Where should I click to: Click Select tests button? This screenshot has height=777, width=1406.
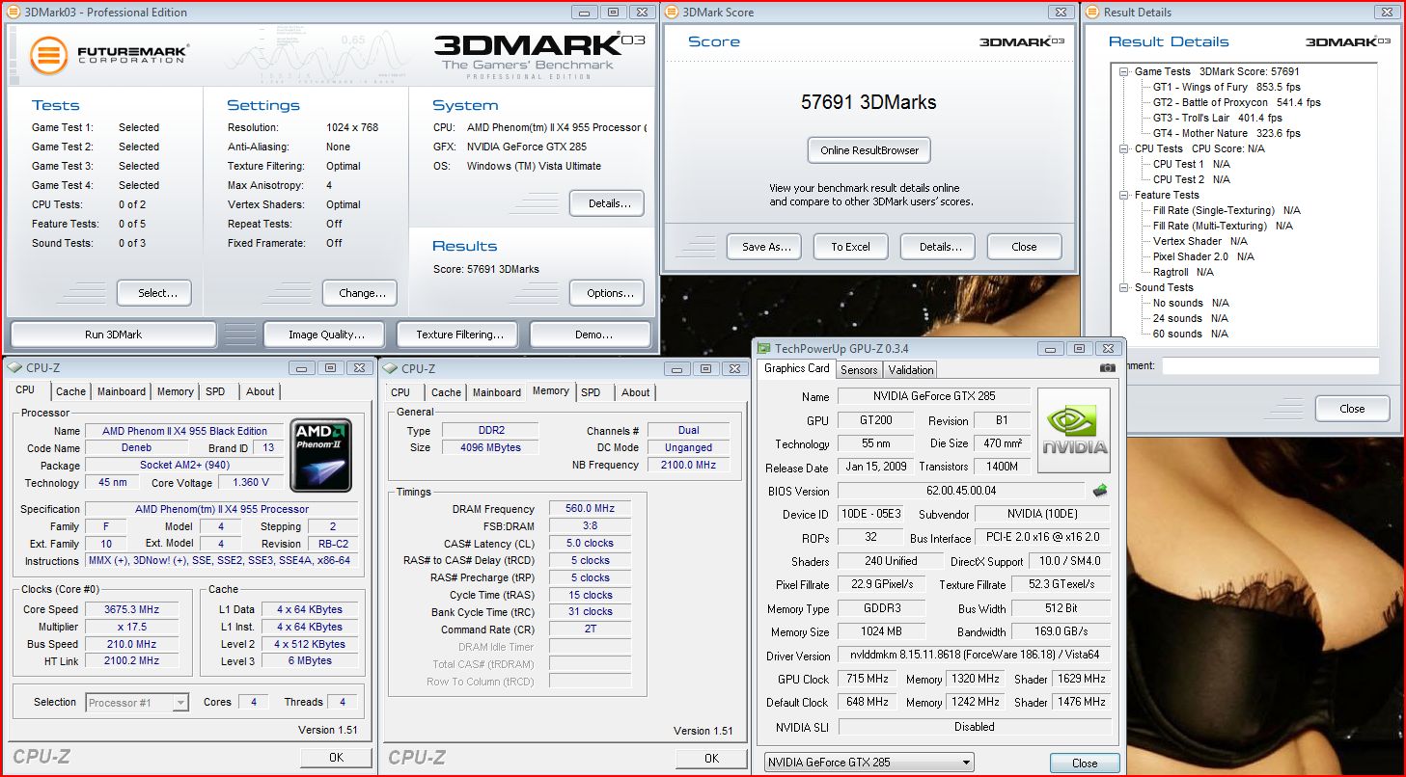point(154,293)
